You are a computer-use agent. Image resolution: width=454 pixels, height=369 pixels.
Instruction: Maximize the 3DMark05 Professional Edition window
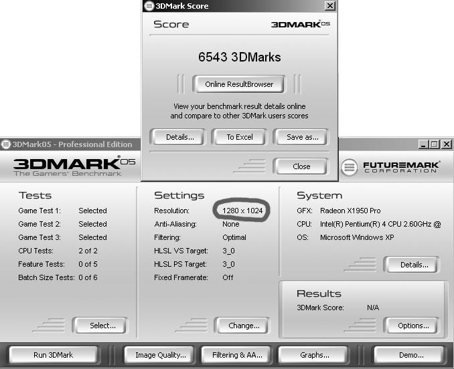[x=435, y=144]
